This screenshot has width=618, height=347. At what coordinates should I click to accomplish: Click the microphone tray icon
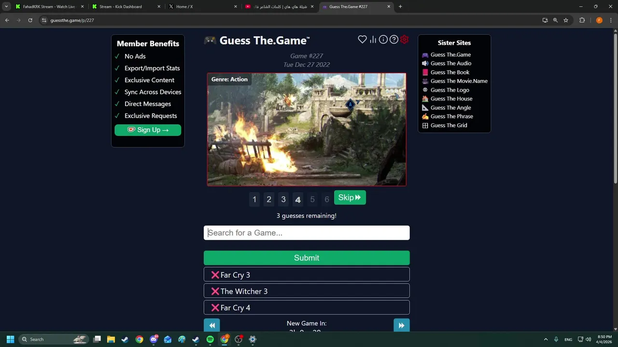(x=556, y=339)
